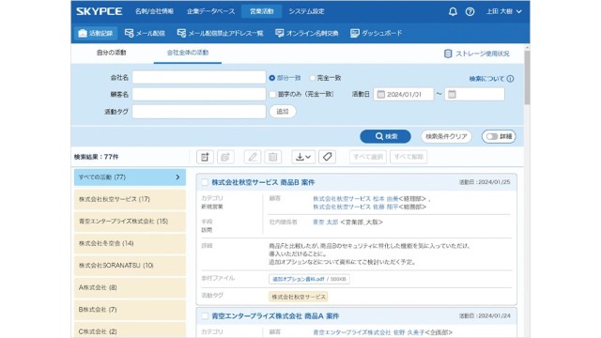Viewport: 601px width, 338px height.
Task: Open 青空エンタープライズ株式会社 商品A 案件 title
Action: click(275, 316)
